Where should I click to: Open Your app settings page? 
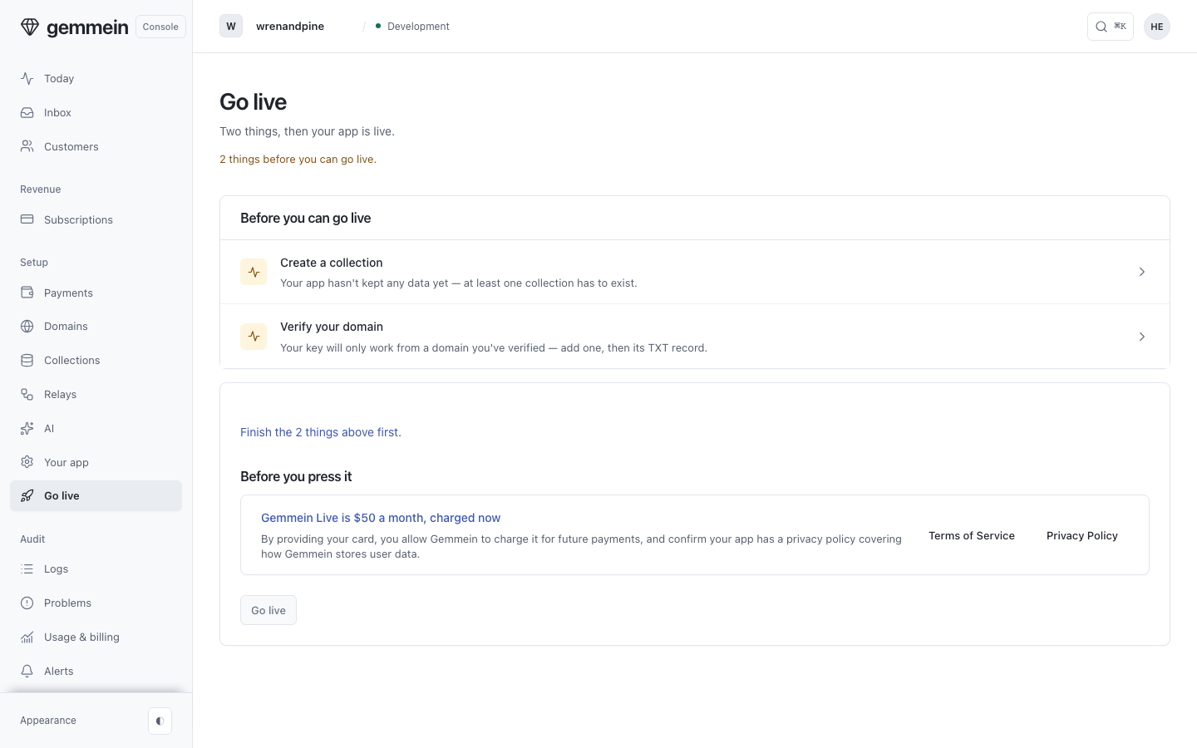point(96,462)
